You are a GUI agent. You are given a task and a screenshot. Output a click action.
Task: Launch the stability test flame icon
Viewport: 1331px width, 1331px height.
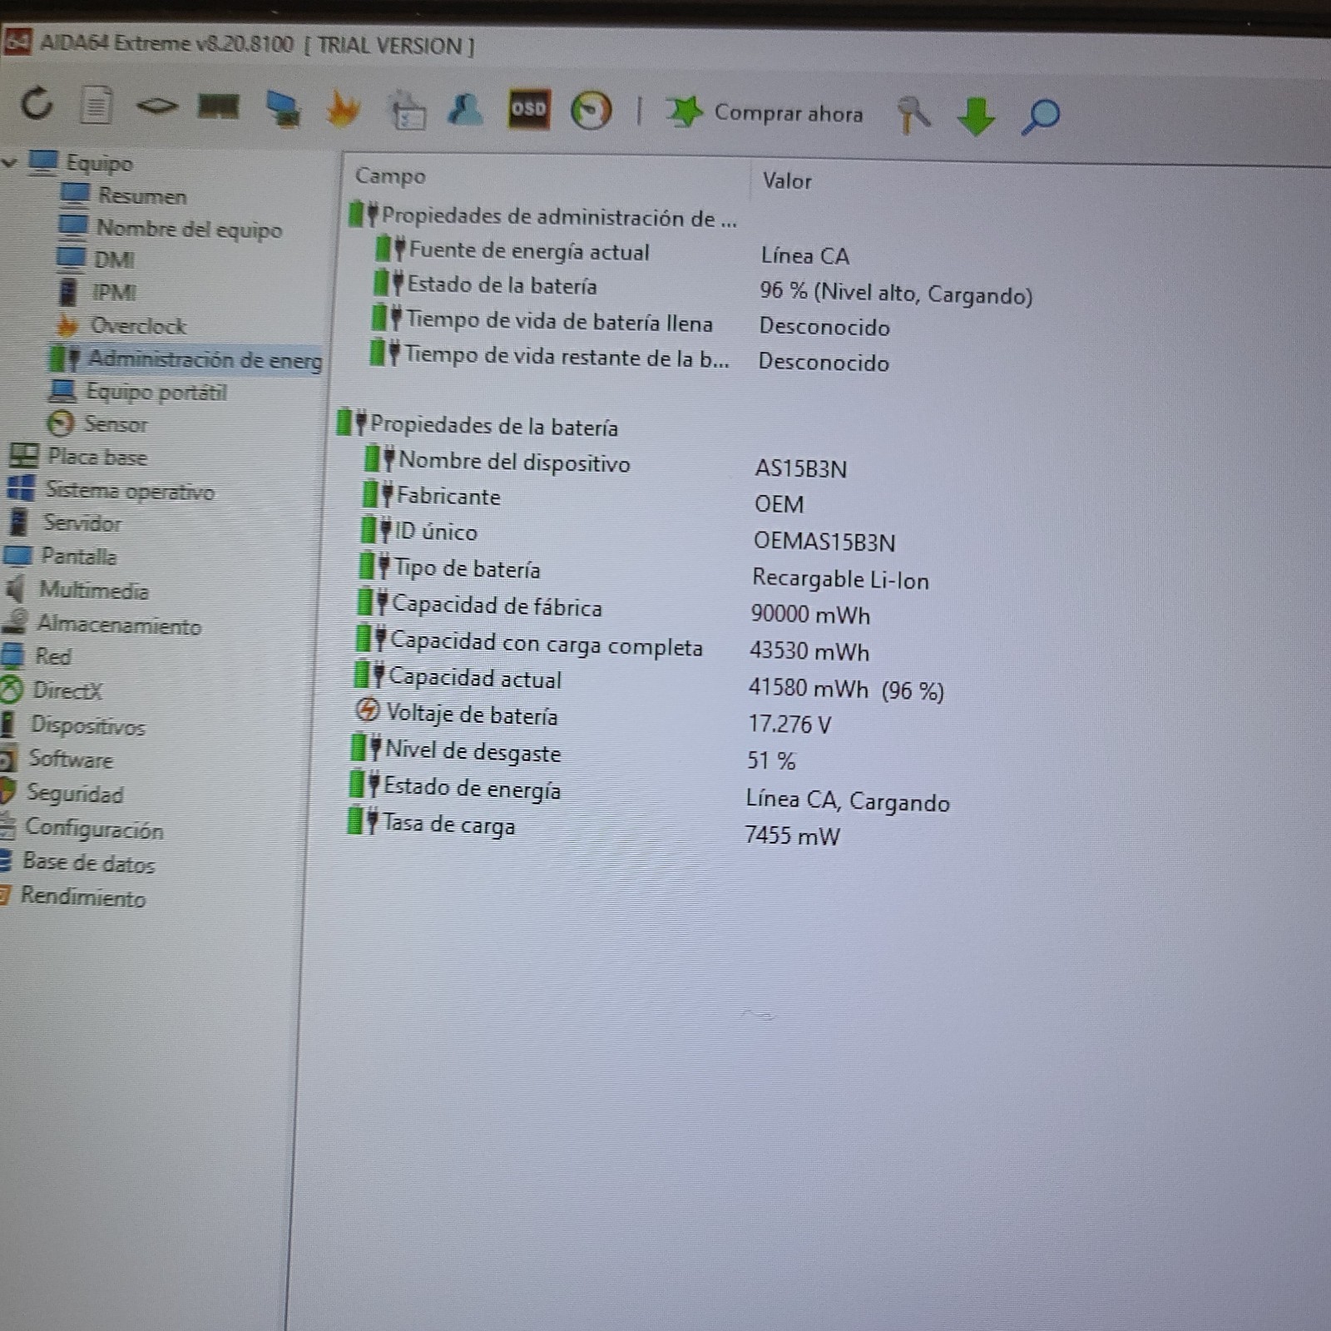point(344,109)
